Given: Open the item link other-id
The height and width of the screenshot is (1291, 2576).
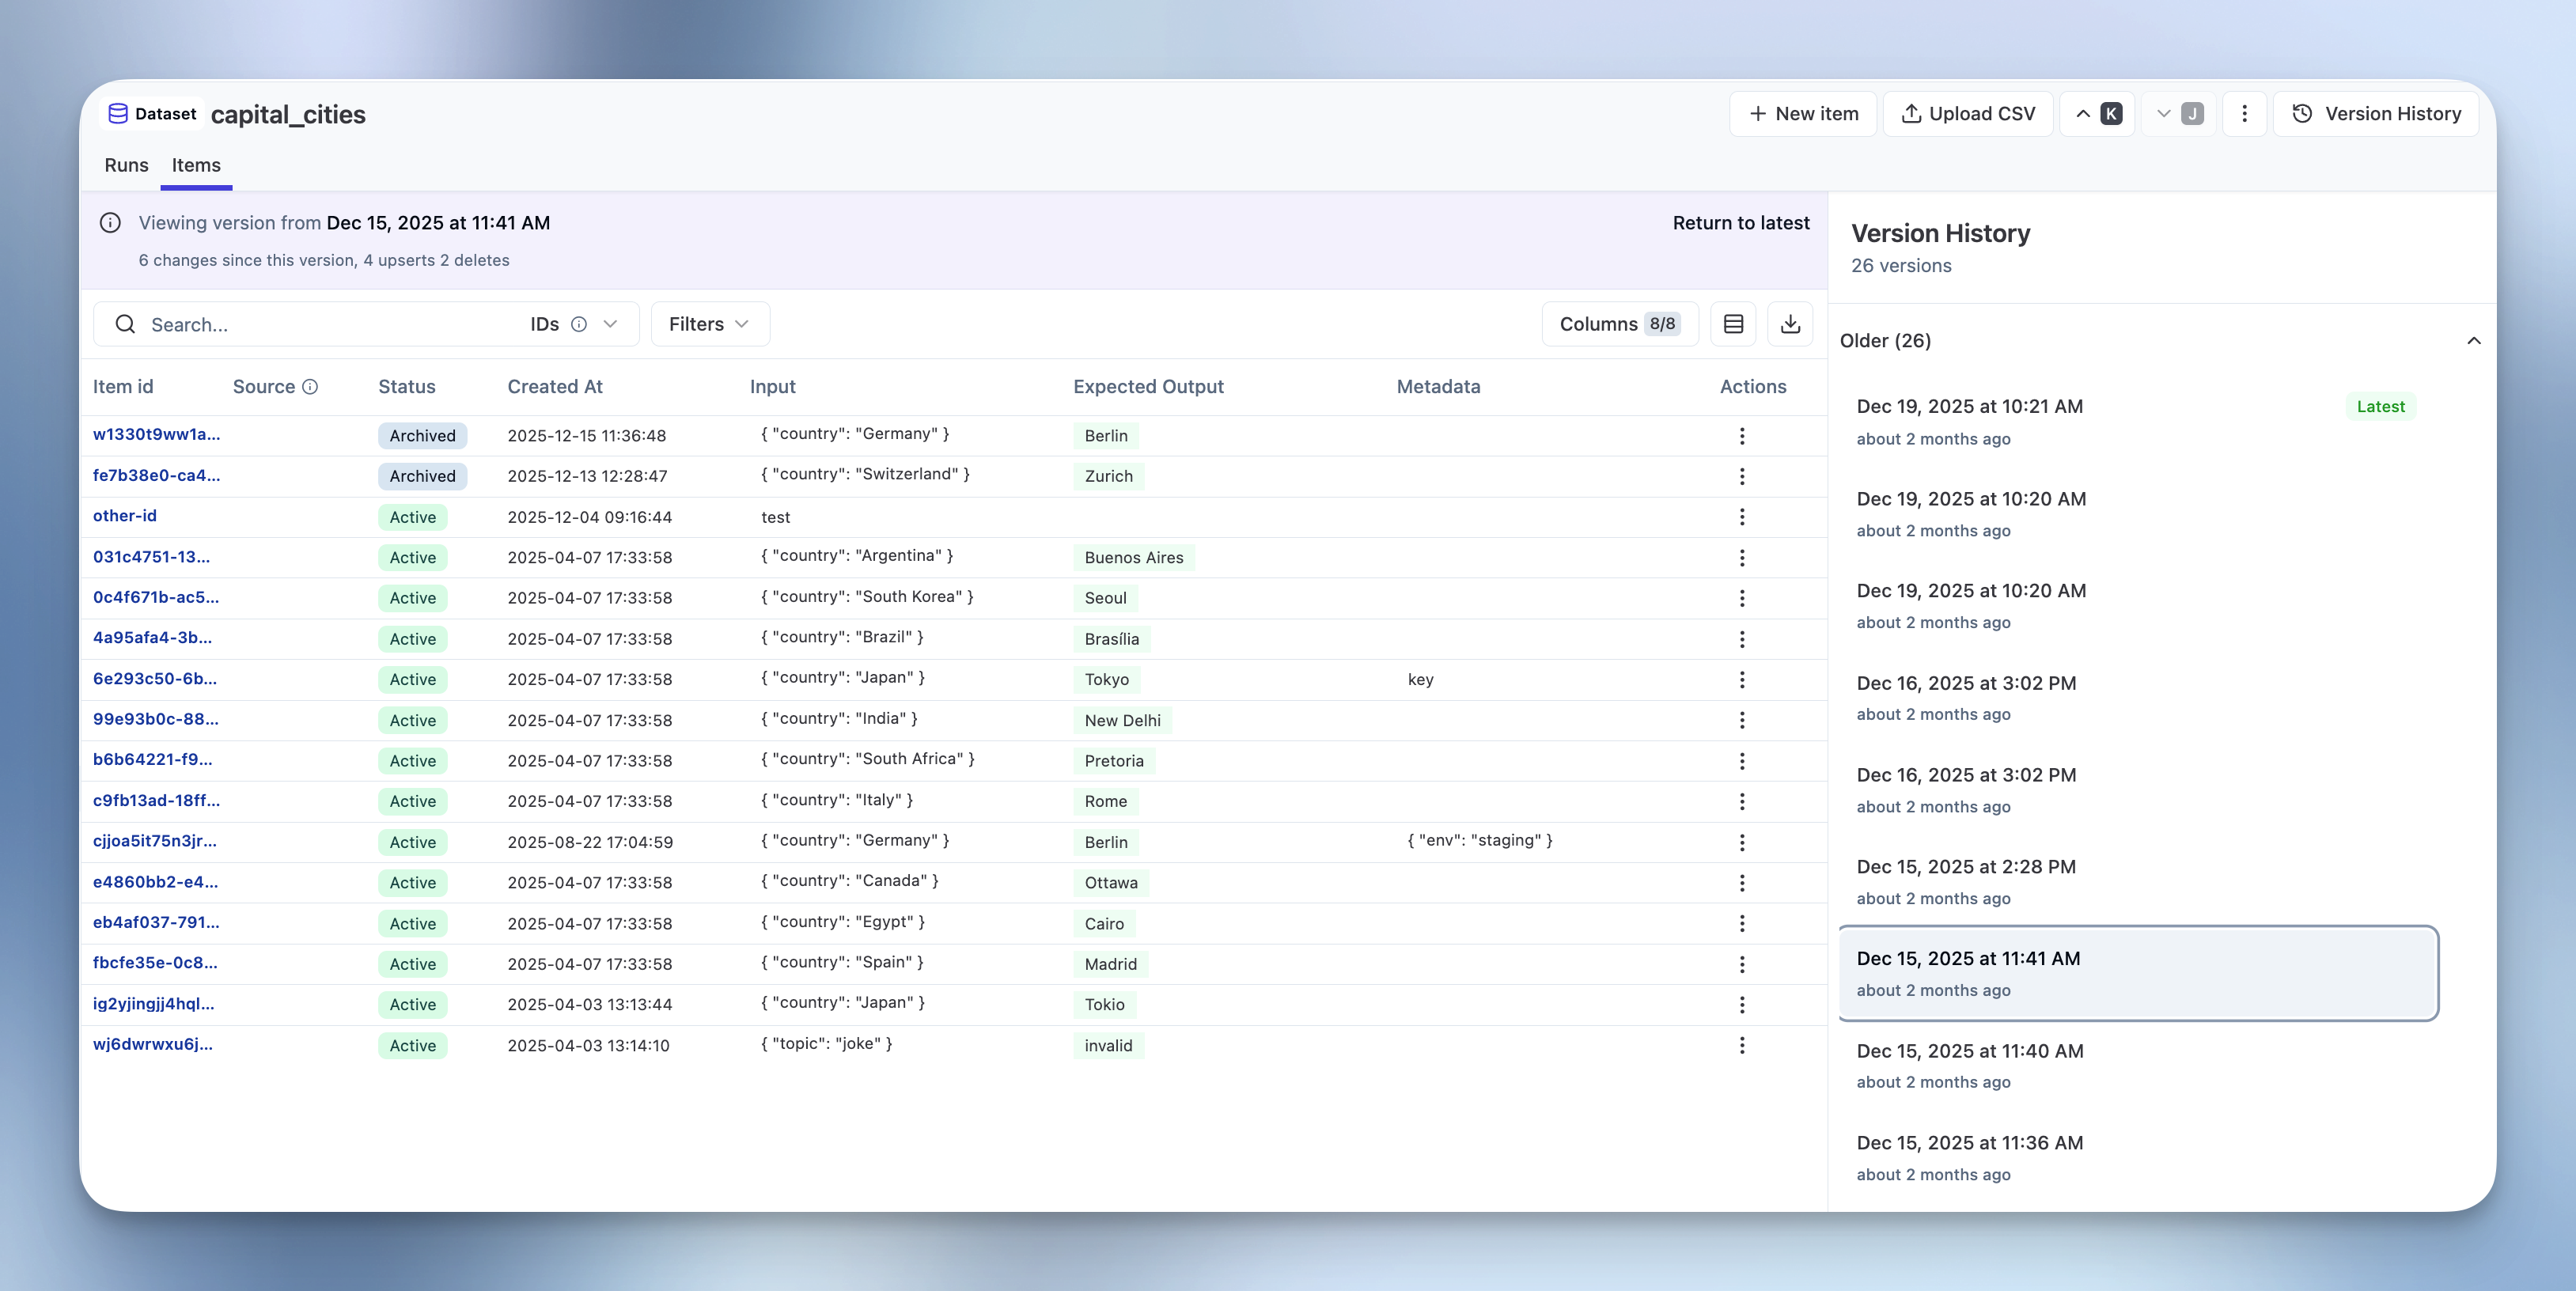Looking at the screenshot, I should pos(124,515).
